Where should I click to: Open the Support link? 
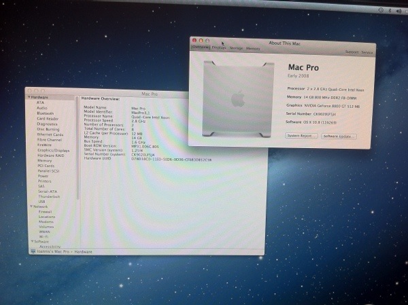(x=352, y=52)
